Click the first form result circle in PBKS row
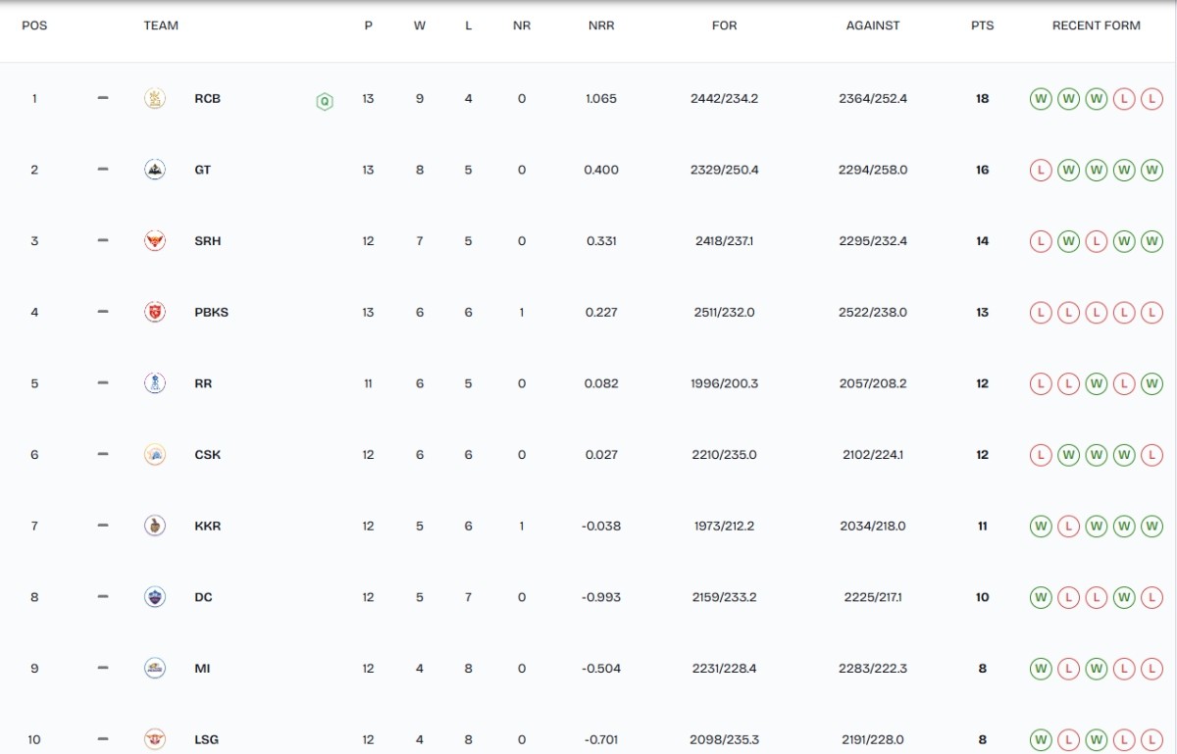Screen dimensions: 1177x754 [1041, 313]
